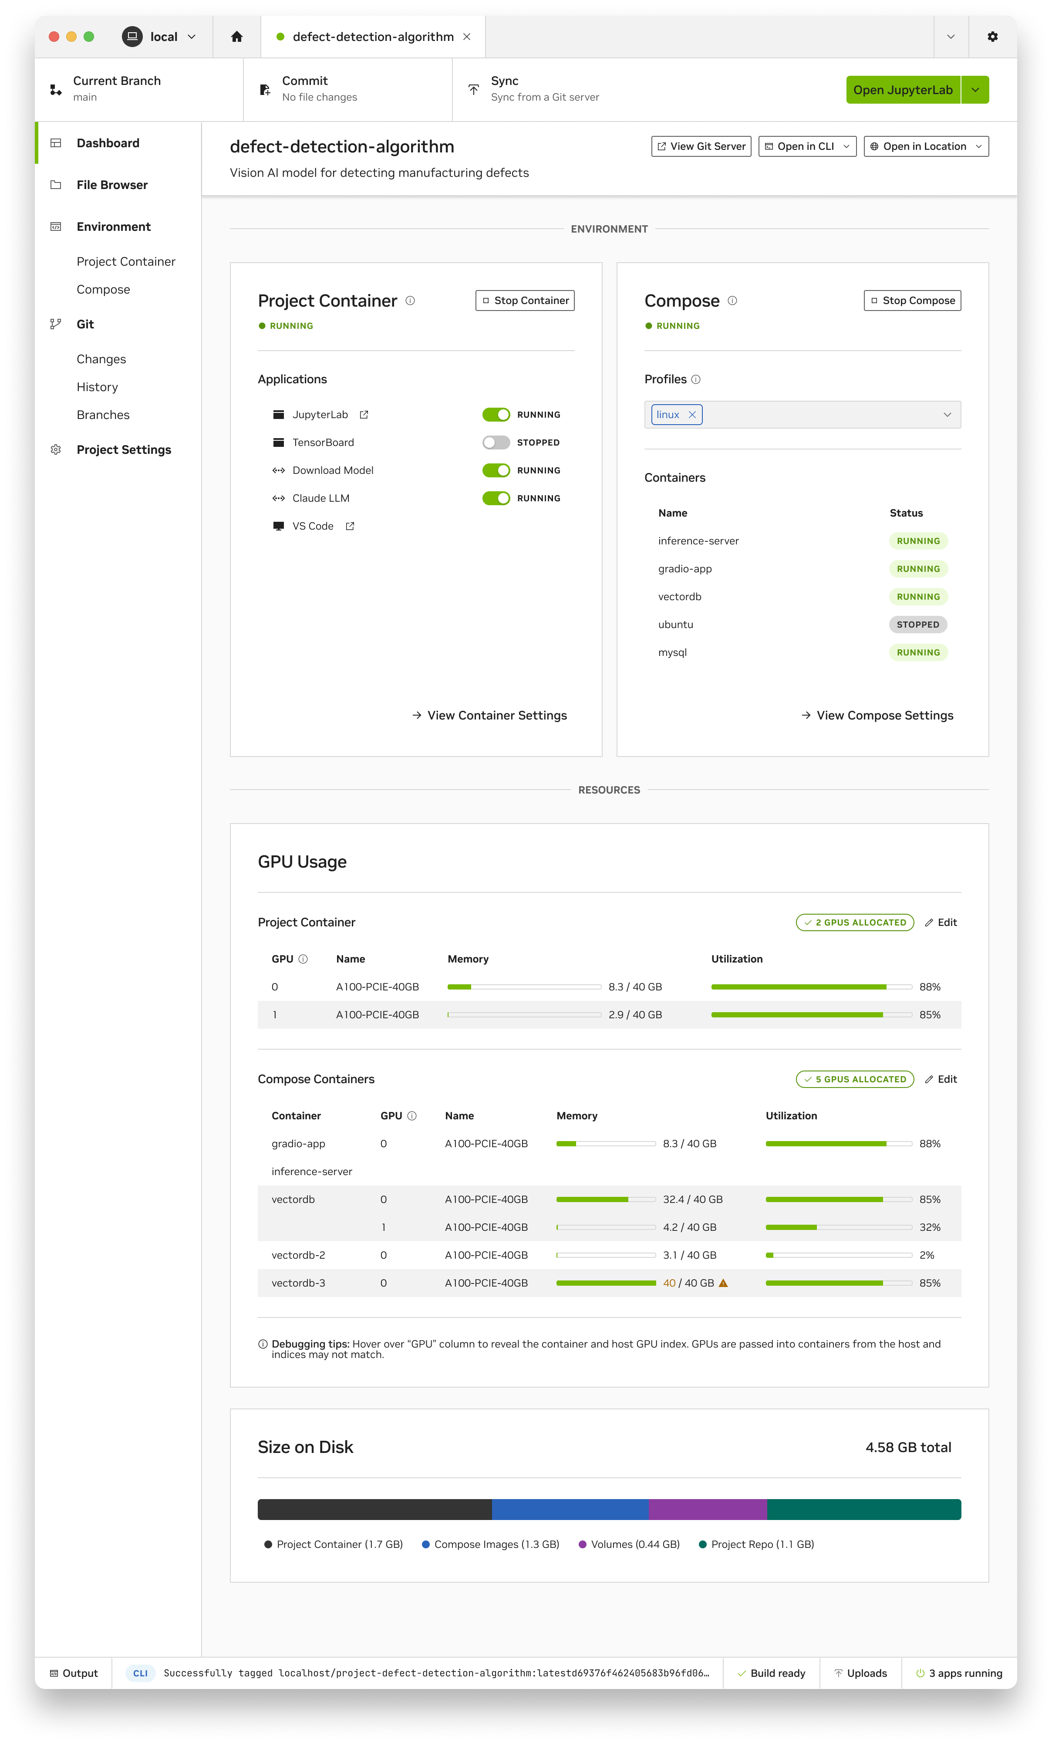Viewport: 1052px width, 1743px height.
Task: Edit Project Container GPU allocation
Action: 941,922
